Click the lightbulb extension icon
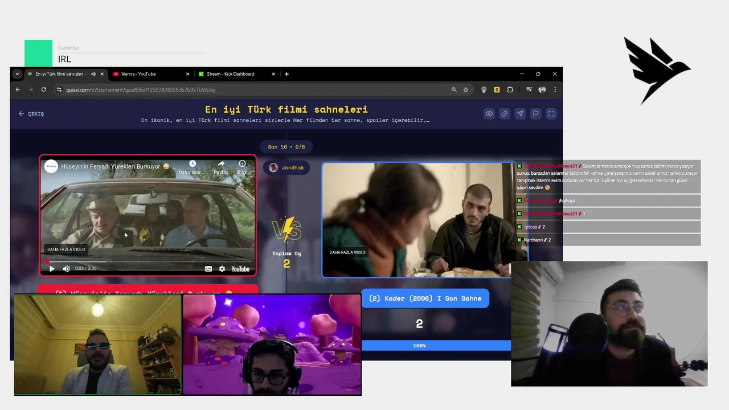The width and height of the screenshot is (729, 410). click(x=484, y=89)
